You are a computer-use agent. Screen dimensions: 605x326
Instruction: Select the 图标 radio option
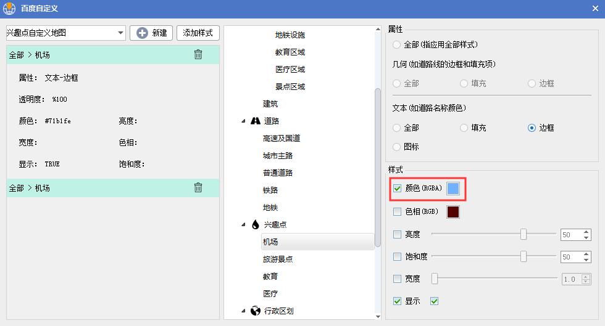click(396, 147)
